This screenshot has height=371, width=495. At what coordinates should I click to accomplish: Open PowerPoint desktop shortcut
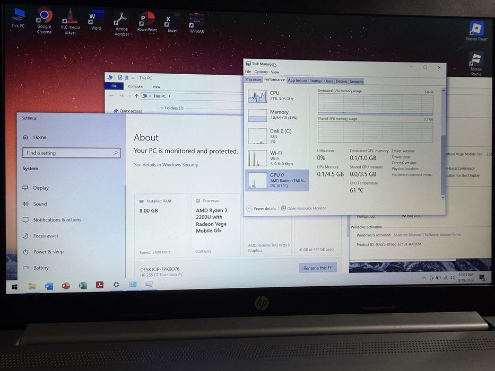tap(147, 21)
